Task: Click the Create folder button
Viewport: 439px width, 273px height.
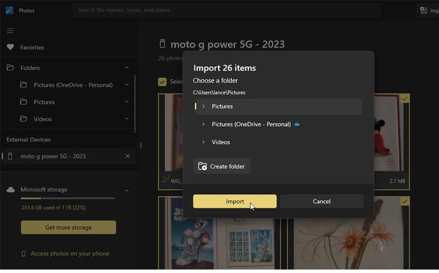Action: tap(221, 166)
